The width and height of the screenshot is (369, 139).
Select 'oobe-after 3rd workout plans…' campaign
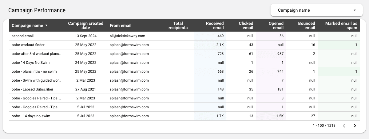point(37,54)
